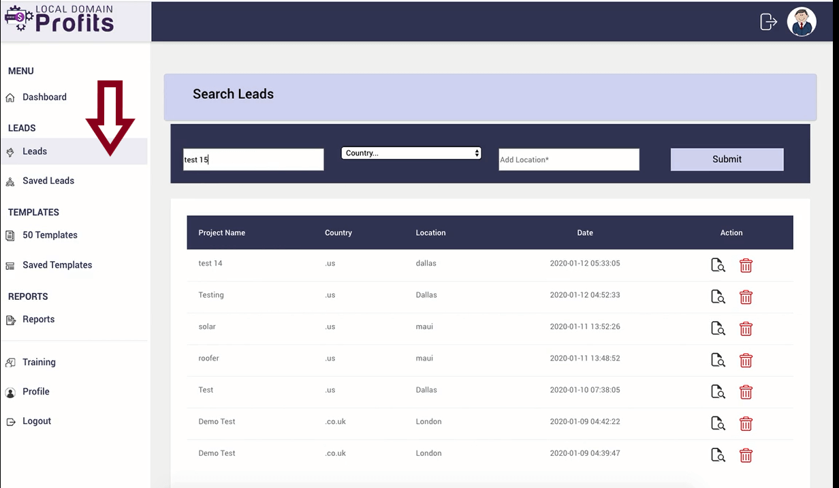Click the Saved Templates icon
Screen dimensions: 839x488
tap(10, 266)
